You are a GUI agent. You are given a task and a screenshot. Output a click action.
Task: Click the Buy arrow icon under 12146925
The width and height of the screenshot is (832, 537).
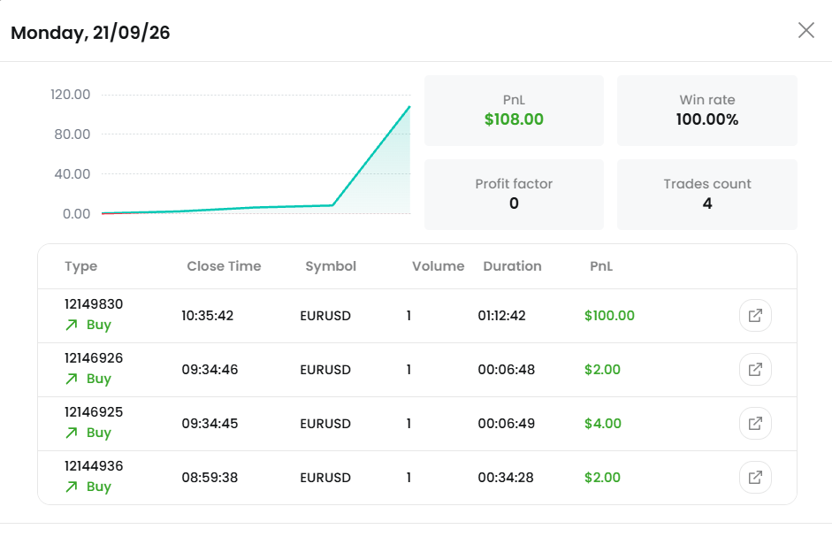72,433
